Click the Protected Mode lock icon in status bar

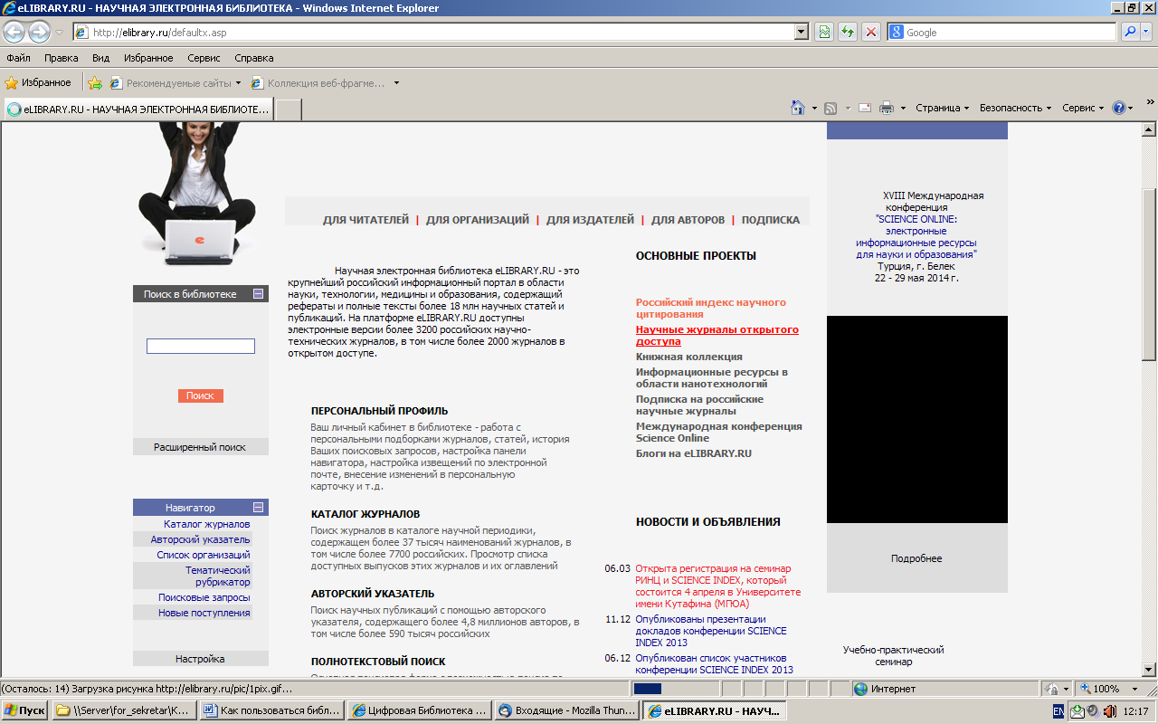pyautogui.click(x=1051, y=689)
